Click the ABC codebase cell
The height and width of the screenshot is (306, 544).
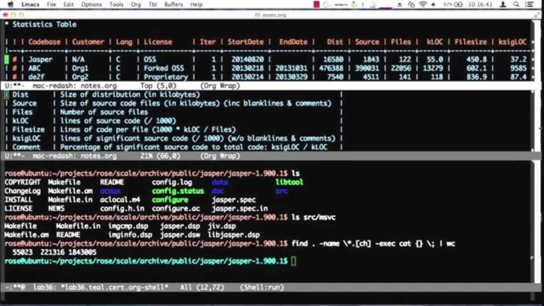34,68
